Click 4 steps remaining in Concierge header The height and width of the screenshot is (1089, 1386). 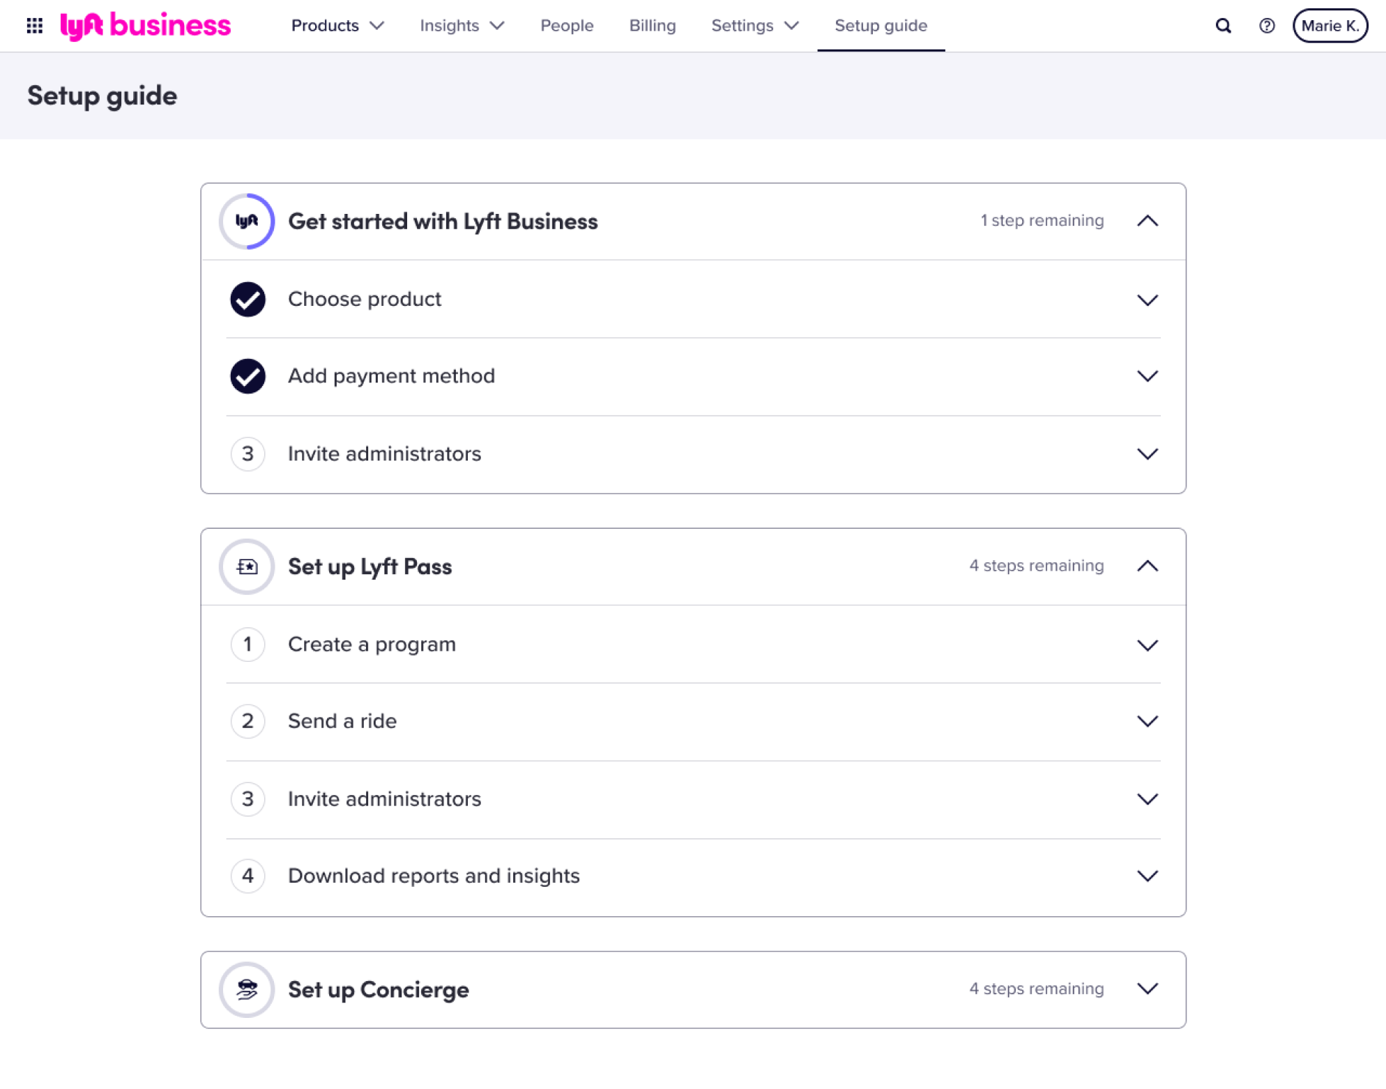coord(1036,989)
